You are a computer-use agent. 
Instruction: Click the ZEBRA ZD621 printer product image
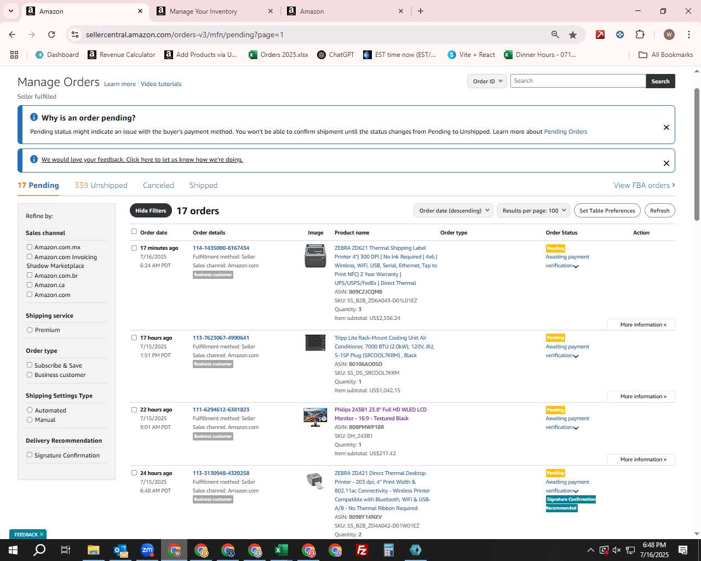coord(315,256)
